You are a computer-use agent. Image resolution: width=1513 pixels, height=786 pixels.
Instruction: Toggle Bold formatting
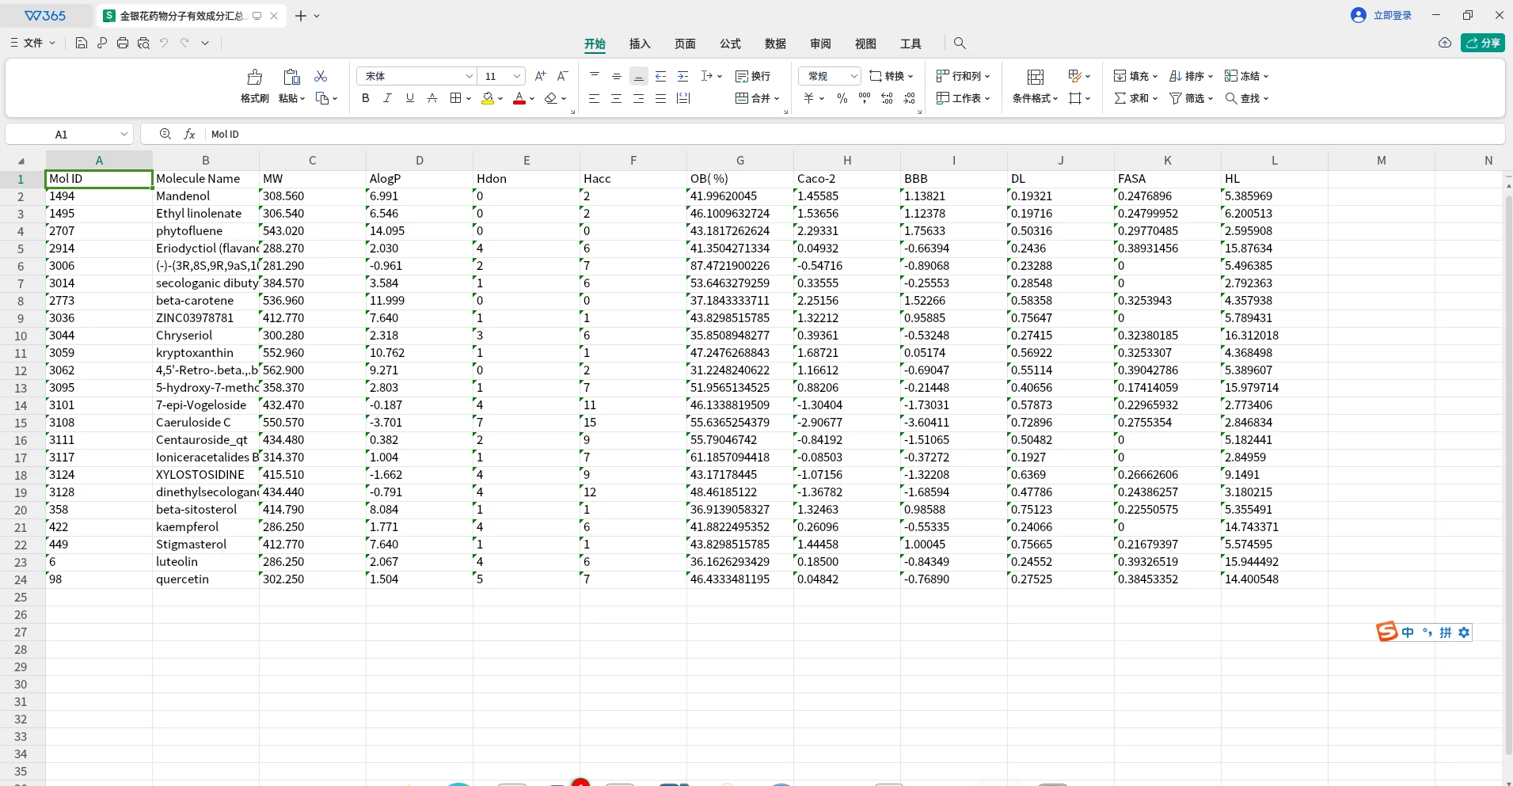click(x=366, y=98)
